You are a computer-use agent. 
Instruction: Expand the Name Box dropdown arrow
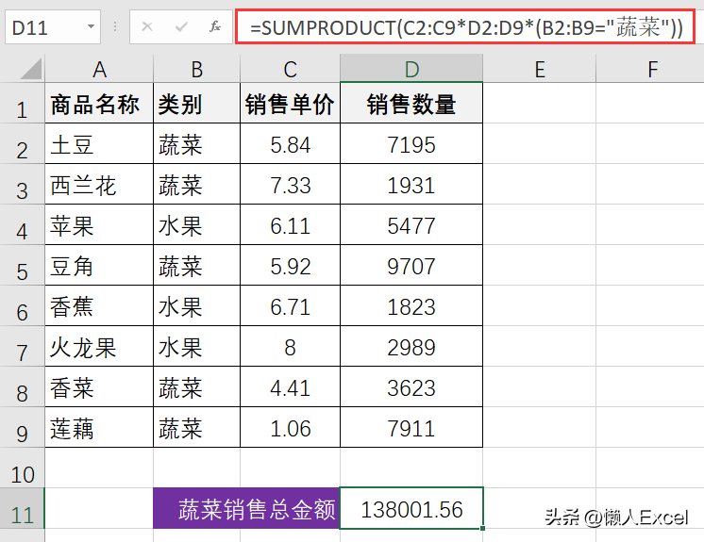click(92, 27)
